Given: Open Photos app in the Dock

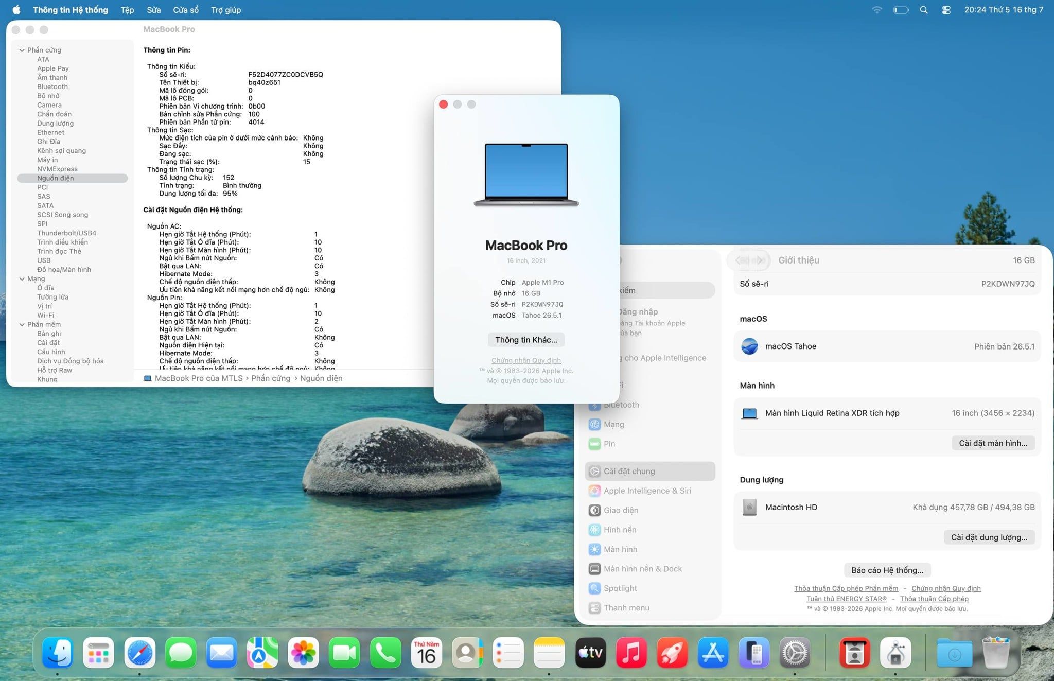Looking at the screenshot, I should [x=303, y=653].
